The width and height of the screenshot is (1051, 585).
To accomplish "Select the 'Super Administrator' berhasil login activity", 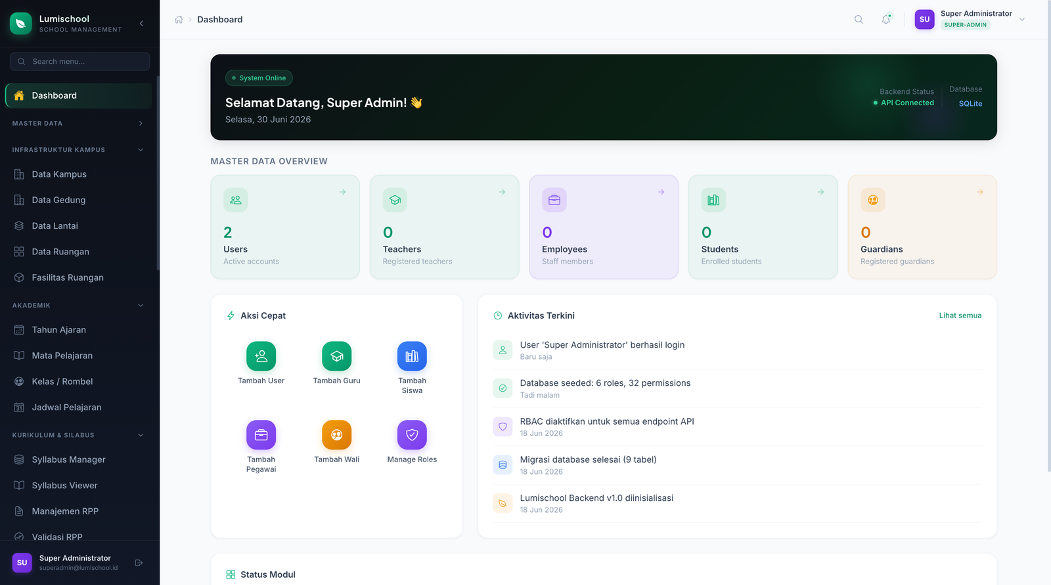I will pyautogui.click(x=738, y=351).
